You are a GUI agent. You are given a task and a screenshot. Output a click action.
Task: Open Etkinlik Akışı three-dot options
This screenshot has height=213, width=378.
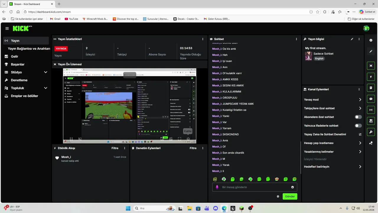(125, 148)
